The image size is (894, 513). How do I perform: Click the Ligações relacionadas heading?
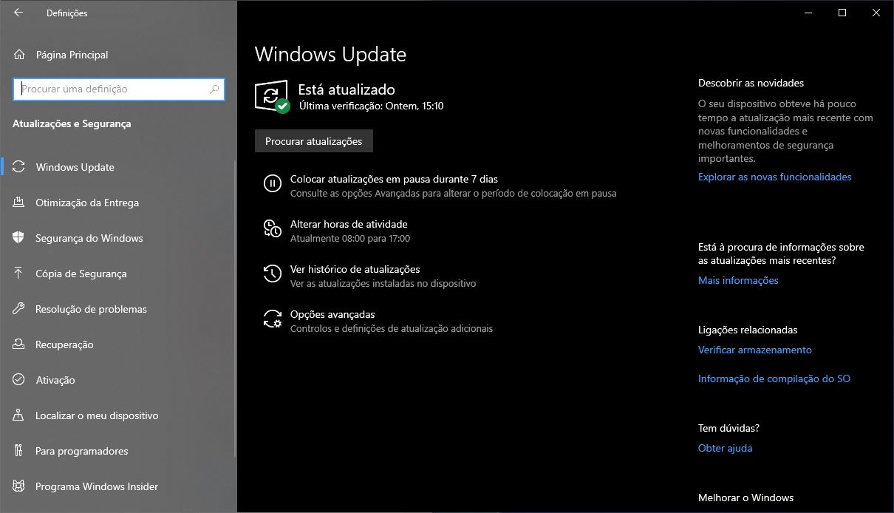pyautogui.click(x=748, y=330)
